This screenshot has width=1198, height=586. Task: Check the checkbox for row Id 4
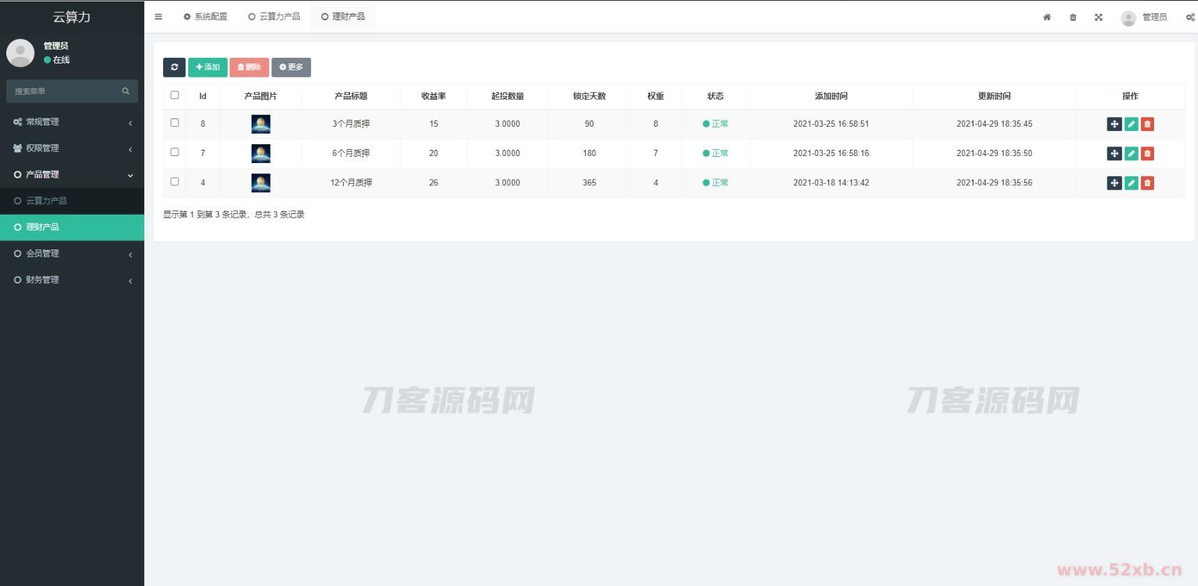[174, 182]
